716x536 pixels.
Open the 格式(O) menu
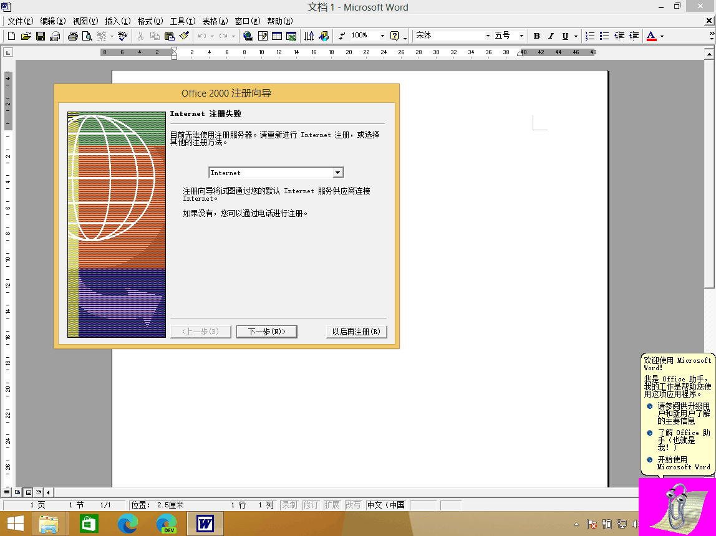coord(150,21)
